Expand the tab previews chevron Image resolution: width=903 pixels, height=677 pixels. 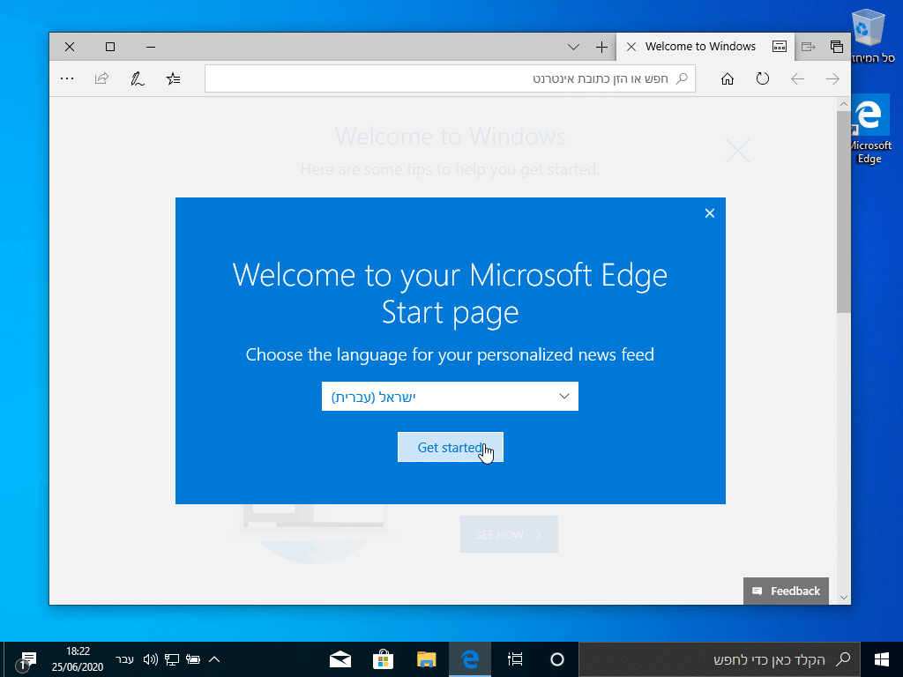point(573,47)
